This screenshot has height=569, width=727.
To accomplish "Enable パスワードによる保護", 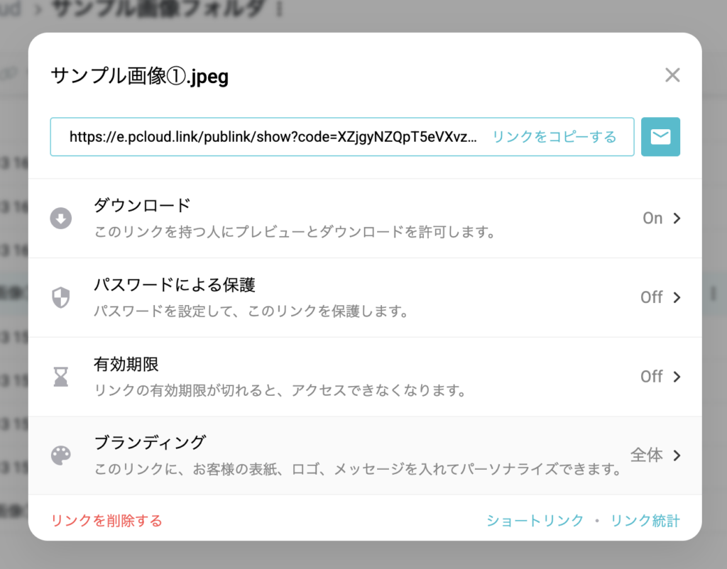I will point(652,297).
